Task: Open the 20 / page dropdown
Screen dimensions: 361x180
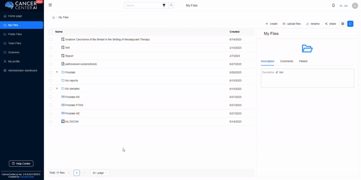Action: pyautogui.click(x=100, y=173)
